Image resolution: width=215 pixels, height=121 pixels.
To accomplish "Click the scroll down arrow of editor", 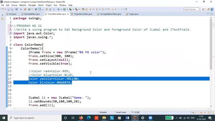I will click(211, 106).
